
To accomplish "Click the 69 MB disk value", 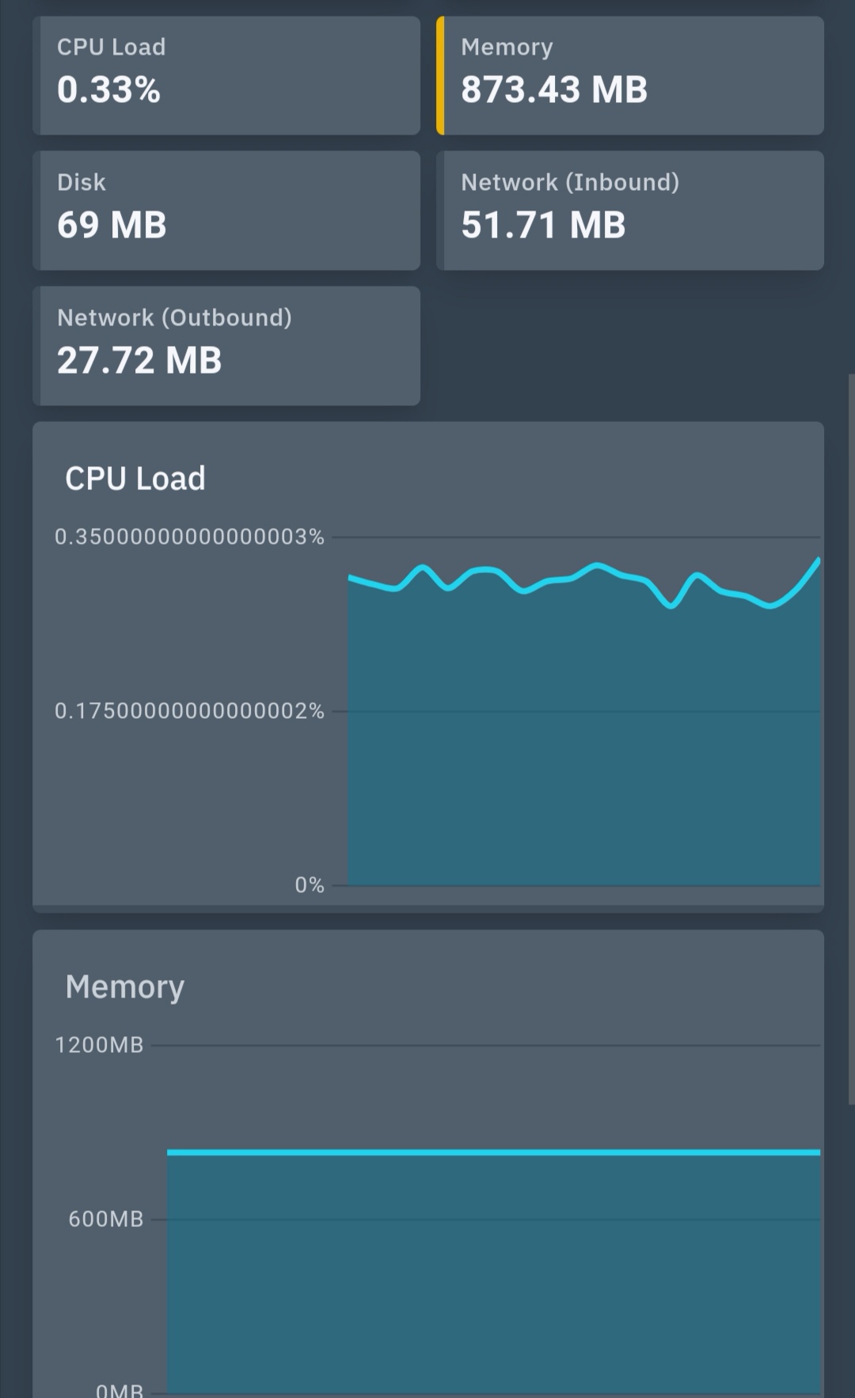I will pos(111,225).
